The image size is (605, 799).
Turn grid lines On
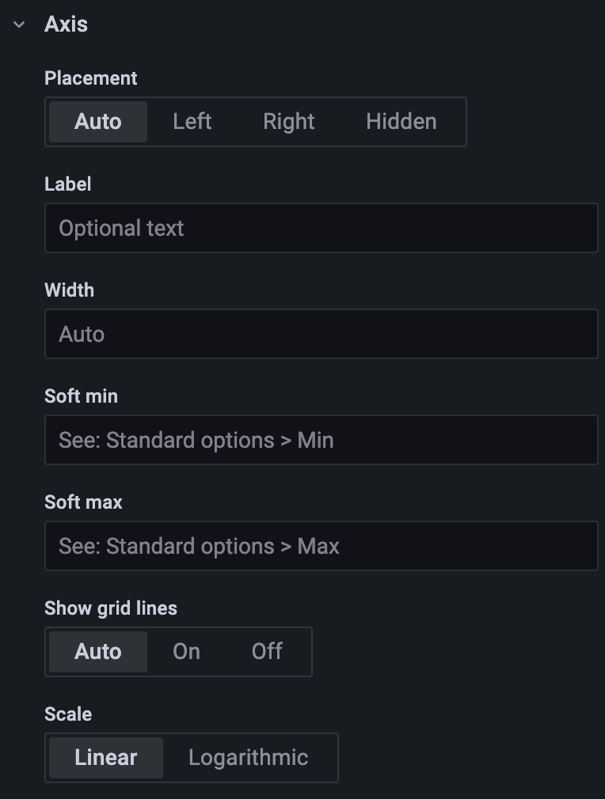click(187, 652)
